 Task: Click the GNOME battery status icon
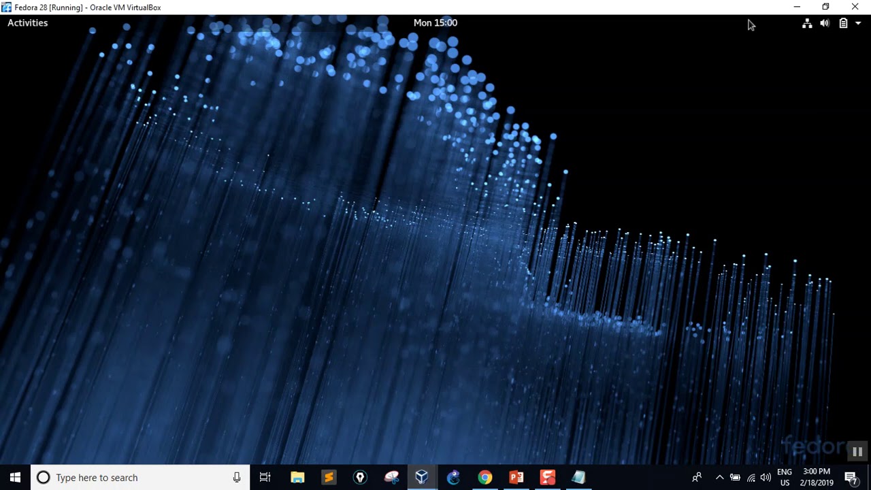(843, 24)
